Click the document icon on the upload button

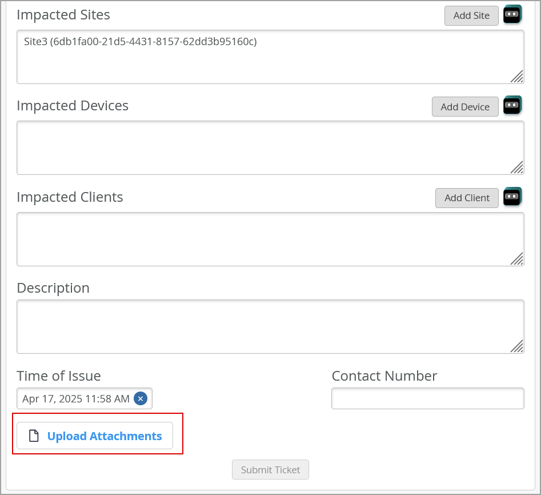point(34,436)
